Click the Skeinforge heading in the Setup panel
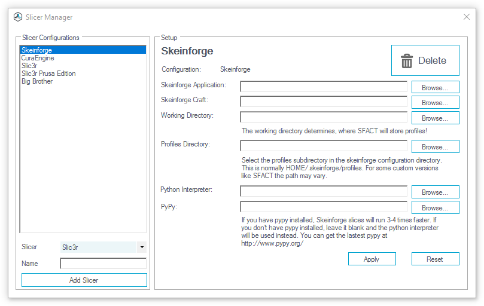Screen dimensions: 484x306 tap(187, 51)
